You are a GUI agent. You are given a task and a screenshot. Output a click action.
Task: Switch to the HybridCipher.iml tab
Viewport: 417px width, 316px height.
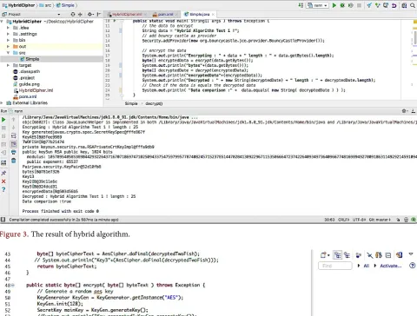tap(127, 14)
